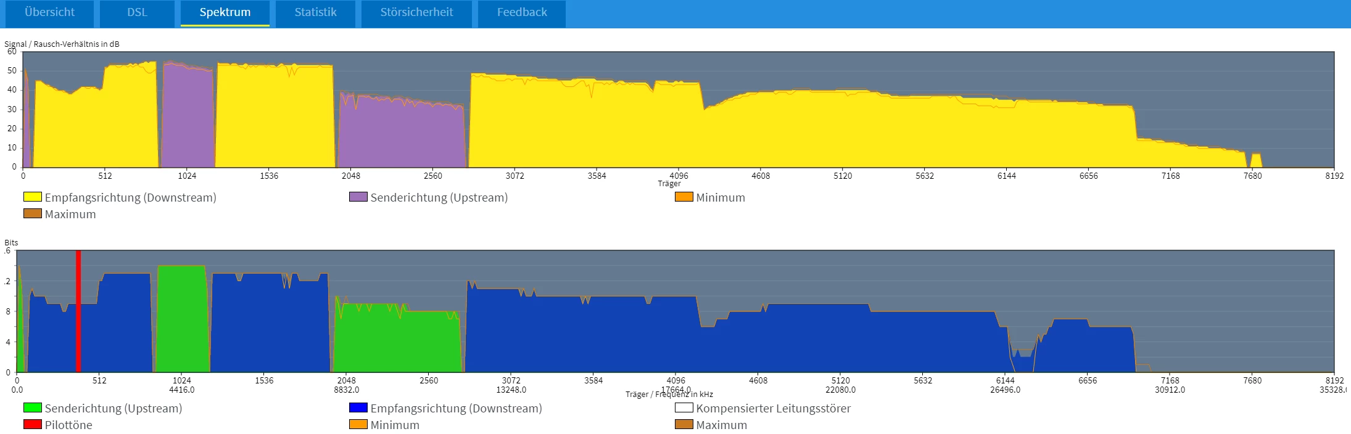Switch to the DSL tab

click(137, 12)
